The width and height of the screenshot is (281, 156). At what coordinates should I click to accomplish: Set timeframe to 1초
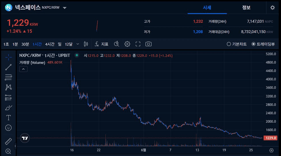(x=6, y=44)
